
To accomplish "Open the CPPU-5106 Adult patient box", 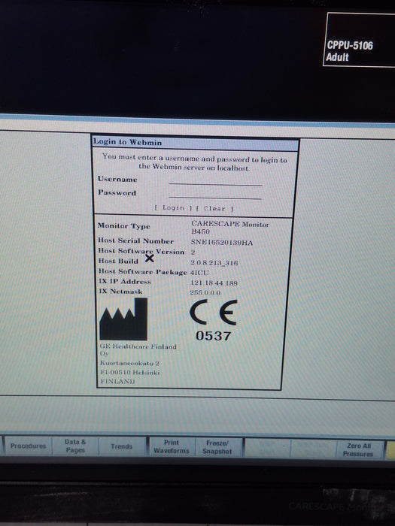I will pos(359,40).
